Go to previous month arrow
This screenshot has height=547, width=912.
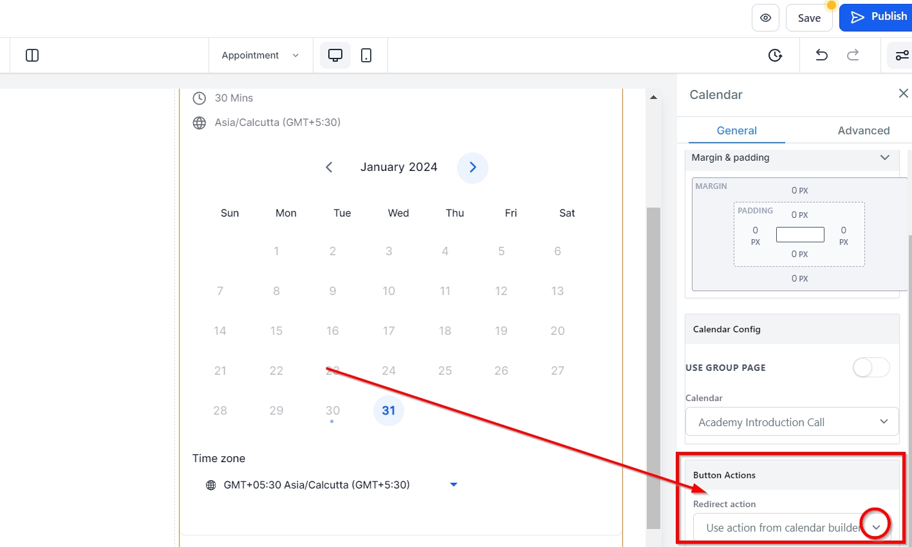[x=329, y=167]
